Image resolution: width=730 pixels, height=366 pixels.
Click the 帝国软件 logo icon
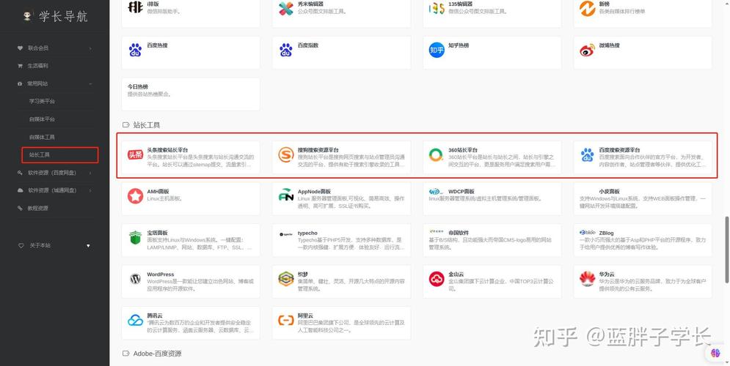click(x=437, y=231)
